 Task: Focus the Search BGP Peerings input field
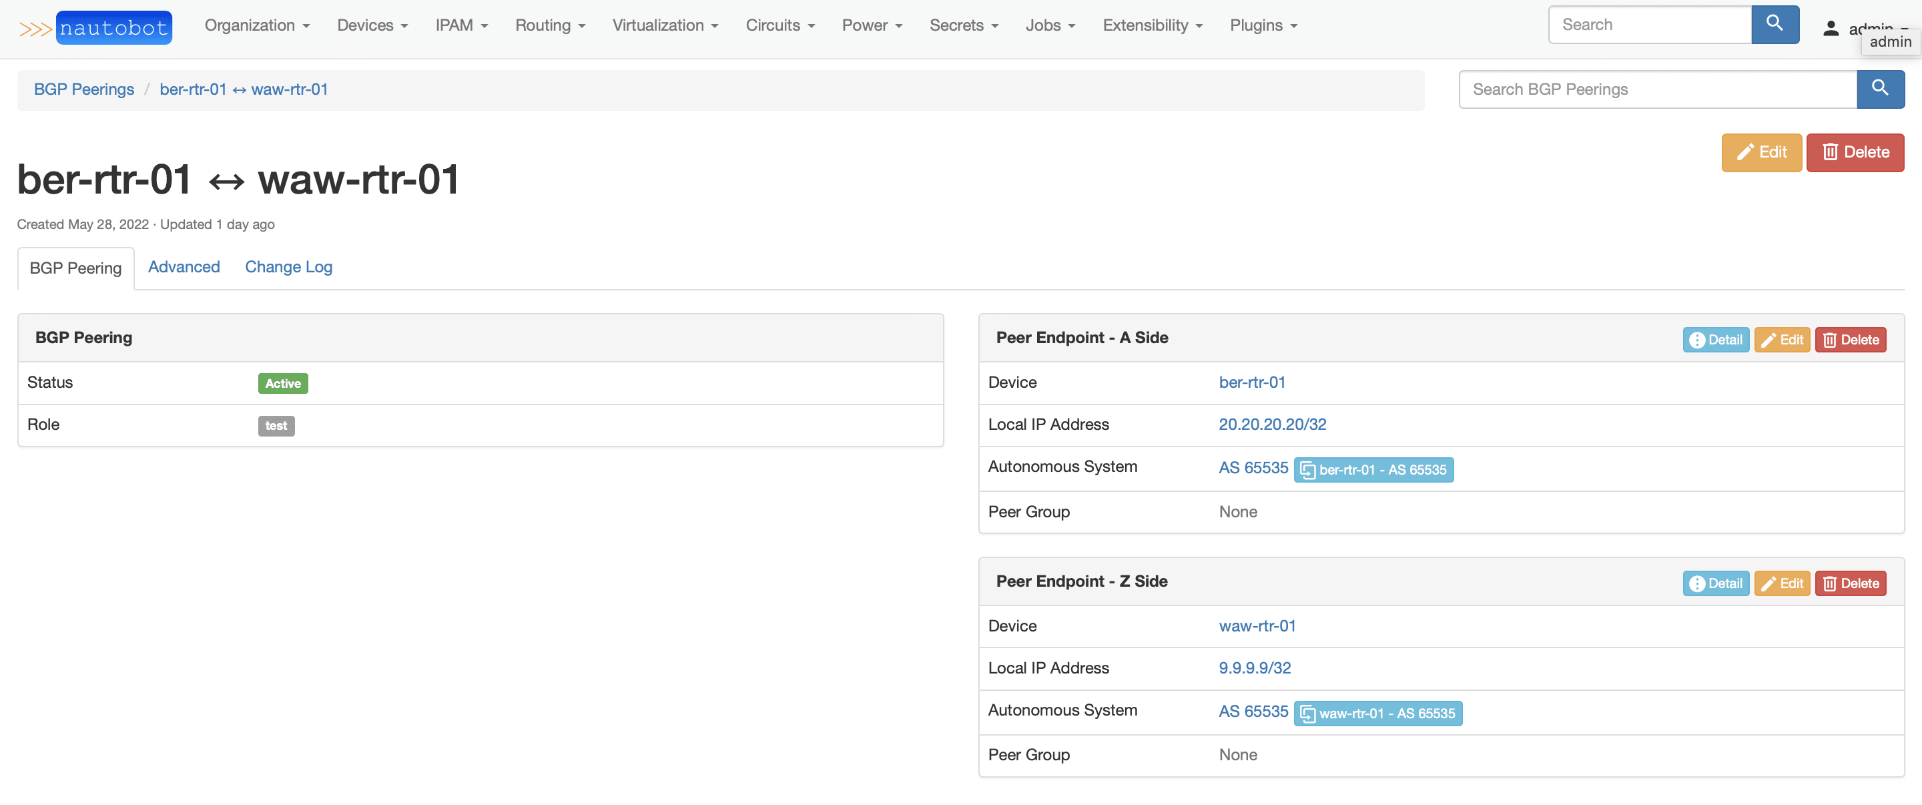pyautogui.click(x=1656, y=89)
